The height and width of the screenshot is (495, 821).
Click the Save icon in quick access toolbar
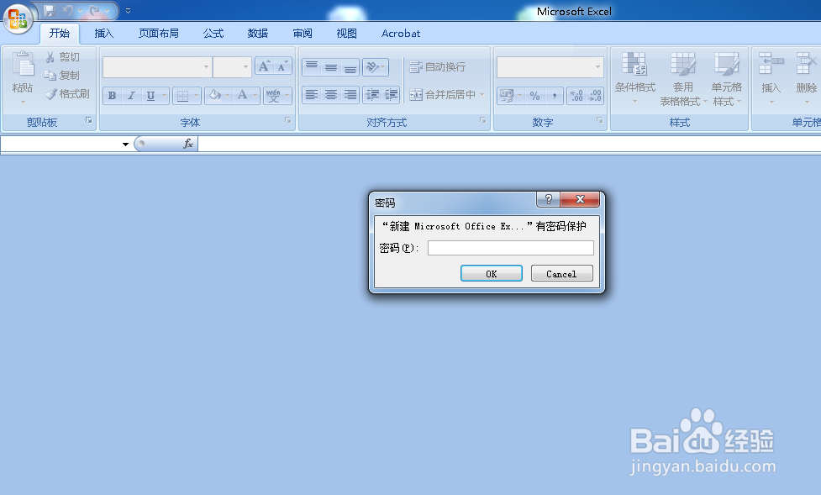coord(50,10)
